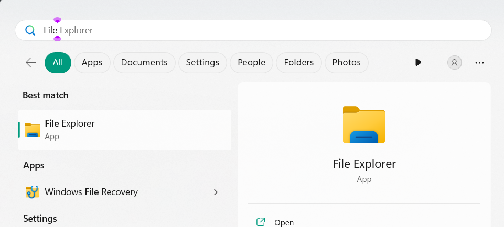Show more filters with the right arrow
The height and width of the screenshot is (227, 504).
point(418,63)
